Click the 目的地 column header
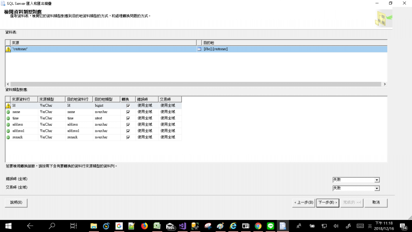 pyautogui.click(x=295, y=43)
